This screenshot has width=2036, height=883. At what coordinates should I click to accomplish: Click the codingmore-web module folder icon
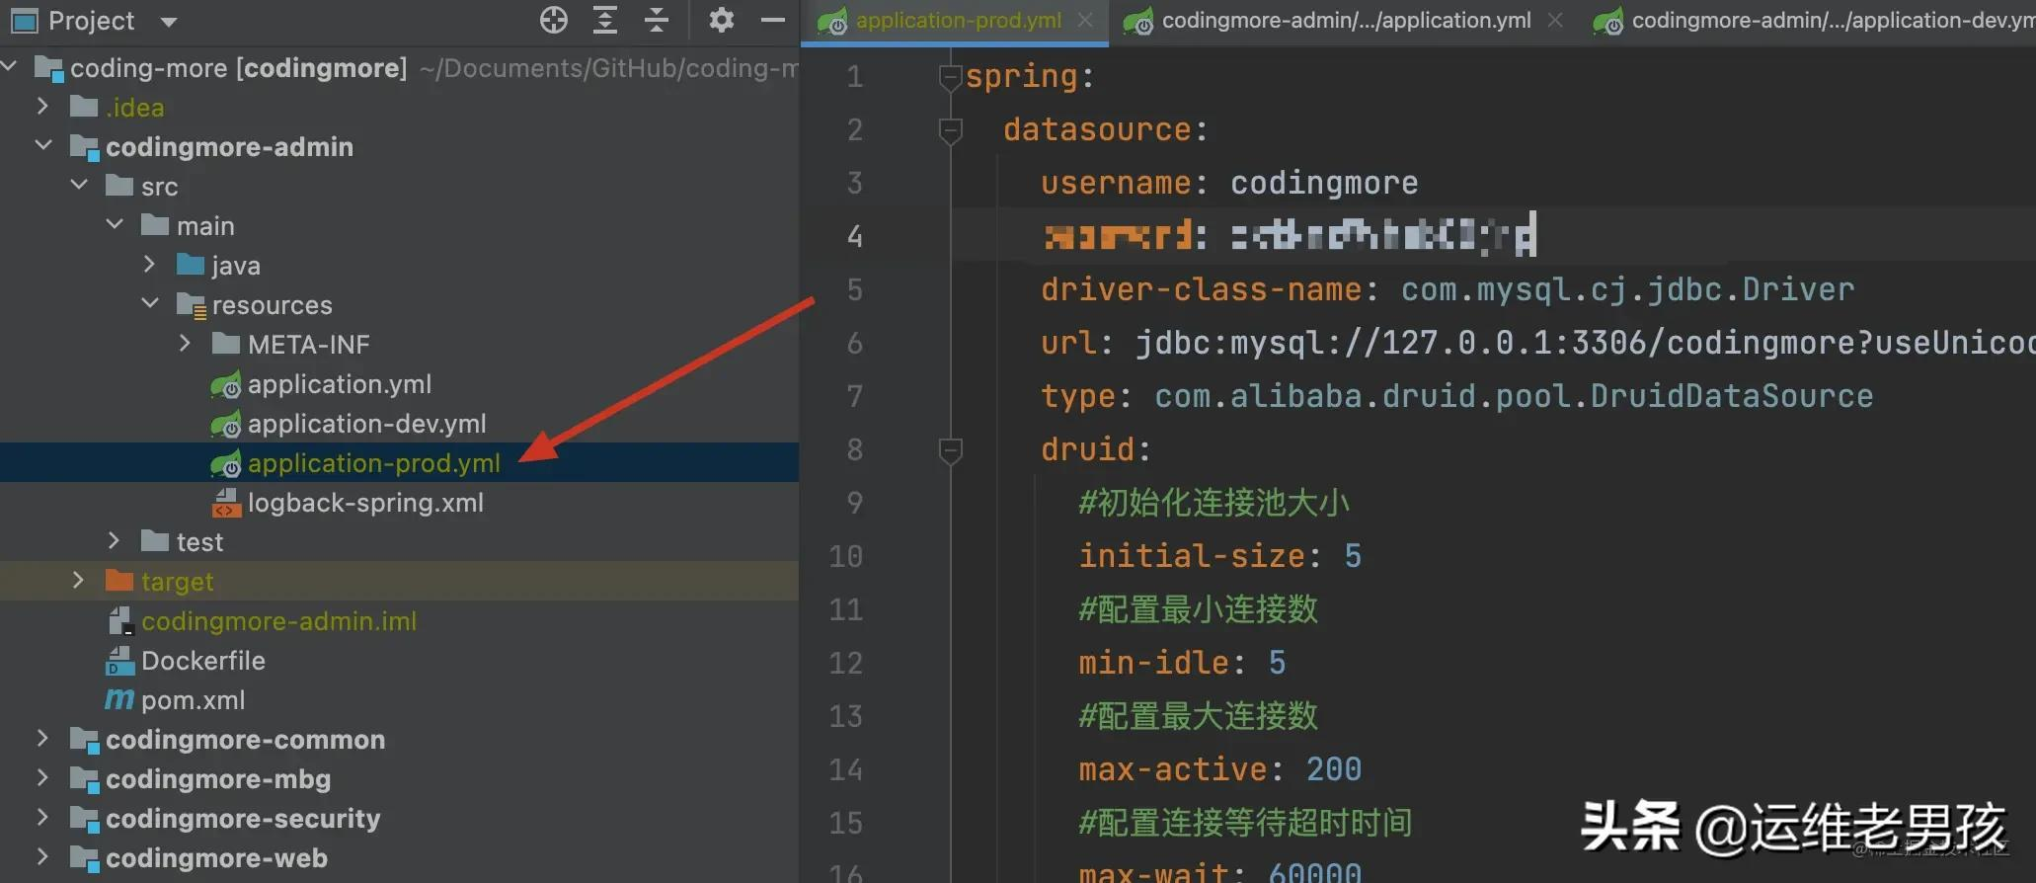point(85,858)
